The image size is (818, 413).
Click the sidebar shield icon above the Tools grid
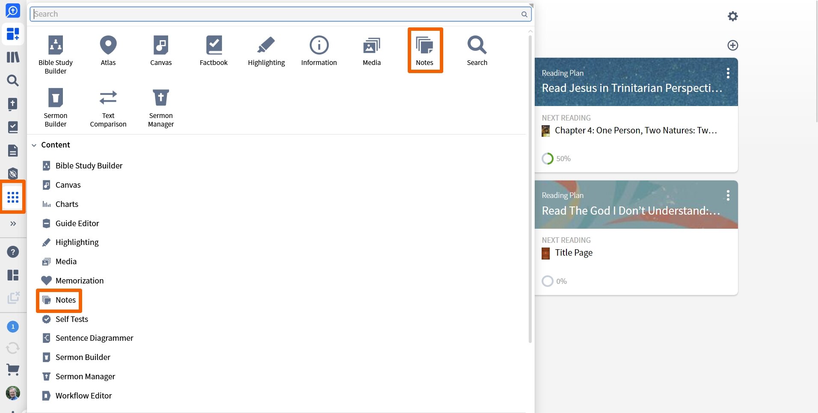[x=13, y=174]
